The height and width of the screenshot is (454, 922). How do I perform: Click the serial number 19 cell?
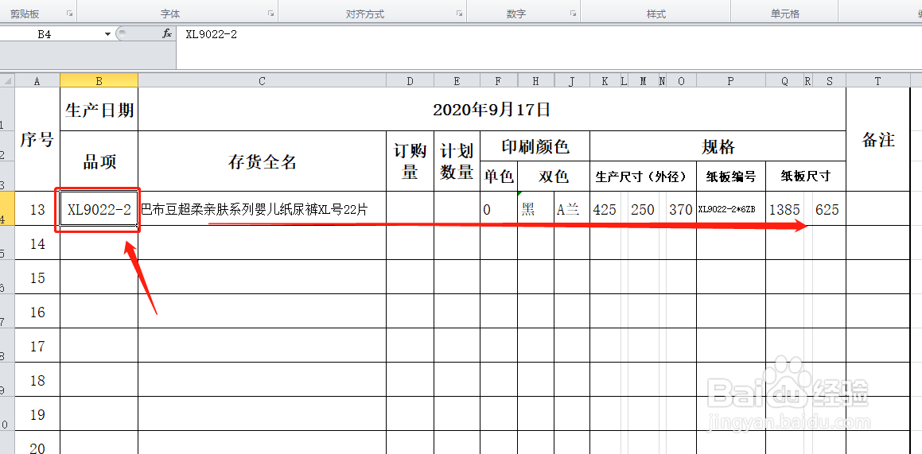37,414
